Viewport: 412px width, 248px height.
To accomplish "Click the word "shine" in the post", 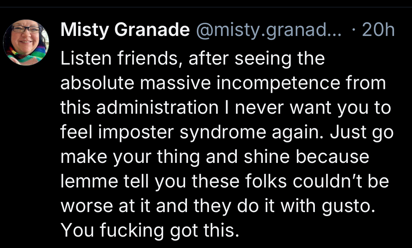I will (x=266, y=157).
